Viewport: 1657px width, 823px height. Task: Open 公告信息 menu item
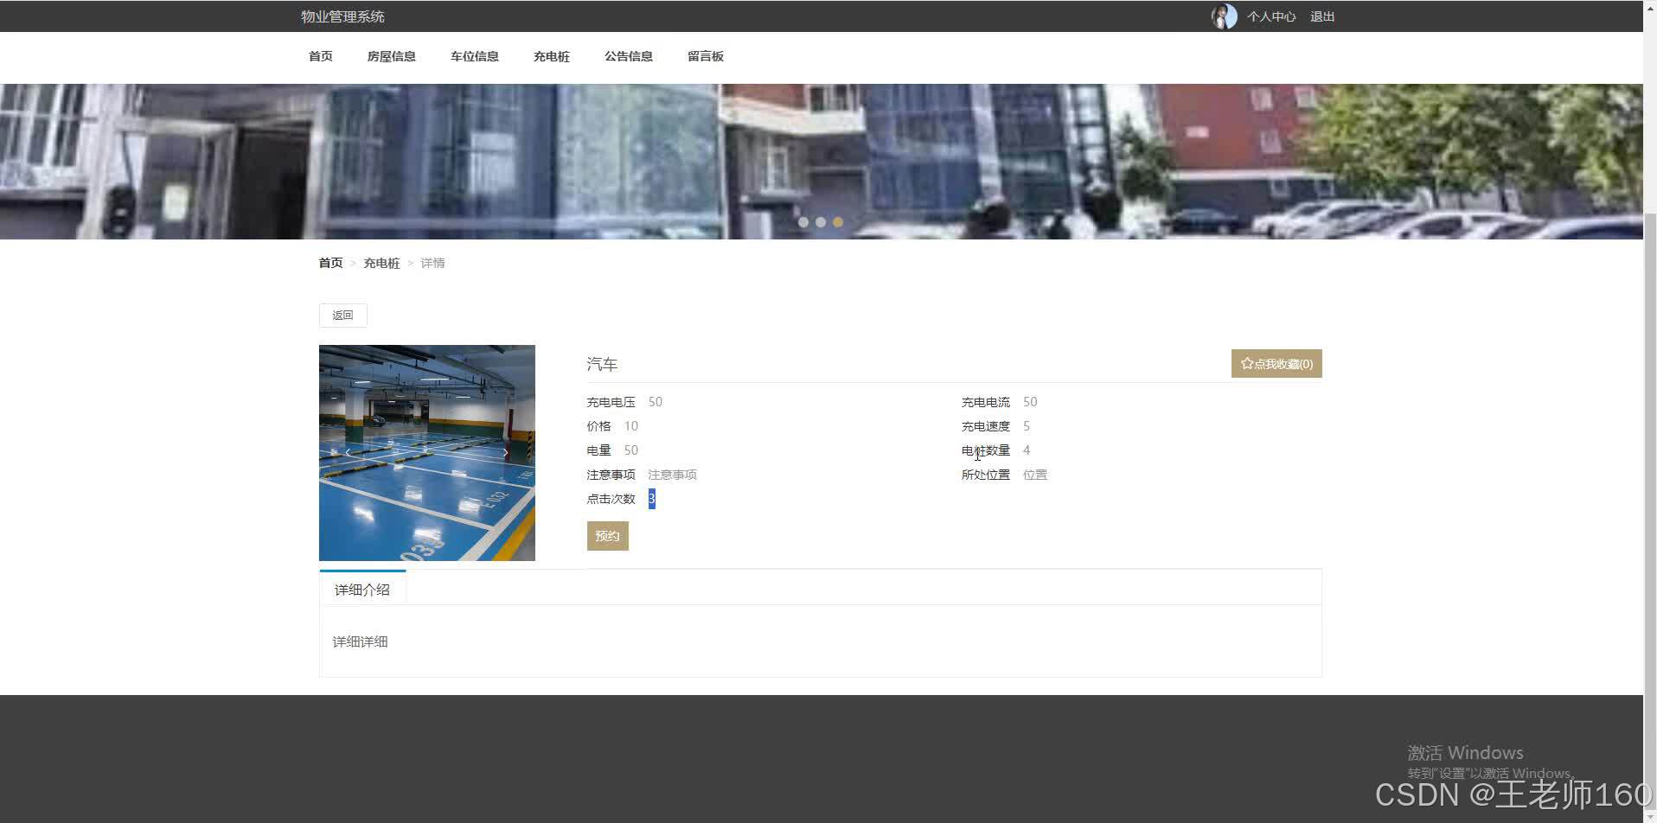click(629, 56)
